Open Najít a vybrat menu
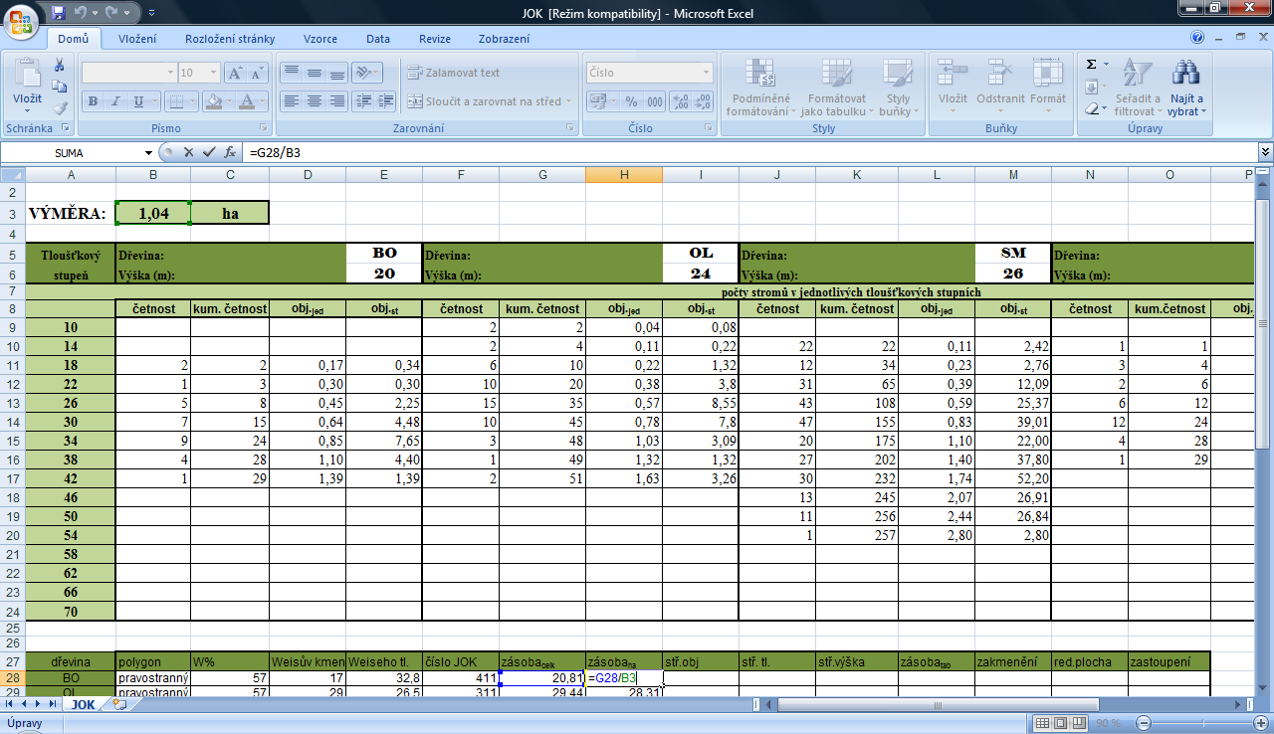This screenshot has width=1274, height=734. click(1185, 88)
